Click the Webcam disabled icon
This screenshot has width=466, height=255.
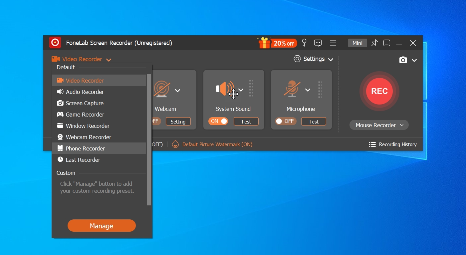coord(162,90)
